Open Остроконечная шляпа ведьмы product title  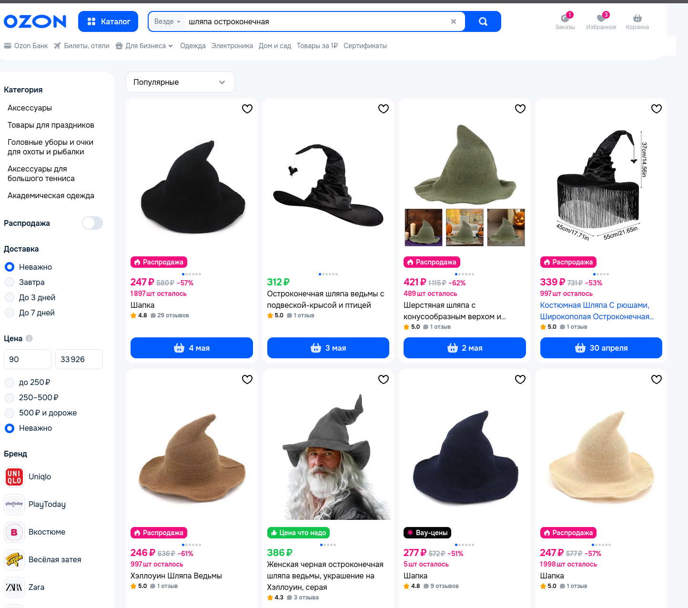[x=326, y=299]
